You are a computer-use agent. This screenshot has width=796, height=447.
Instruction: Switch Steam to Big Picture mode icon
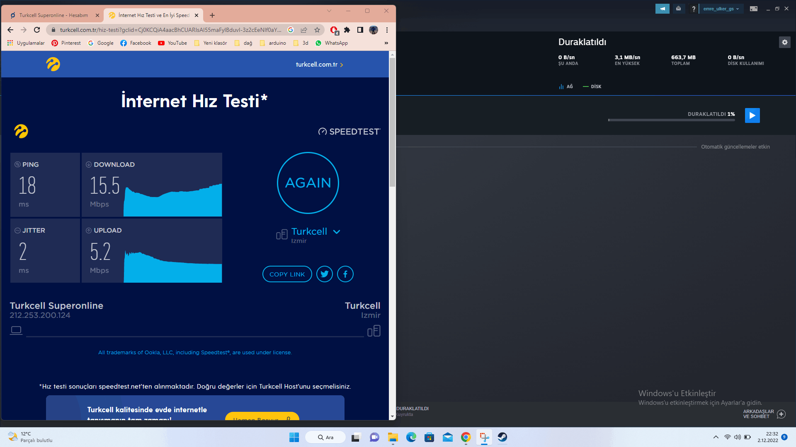click(x=754, y=9)
